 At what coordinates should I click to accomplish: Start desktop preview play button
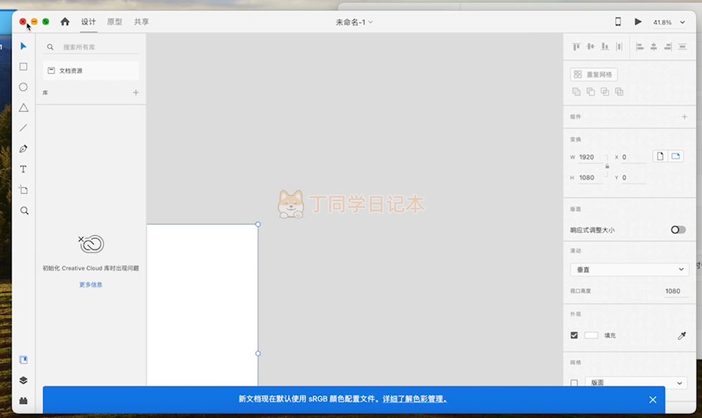click(638, 22)
